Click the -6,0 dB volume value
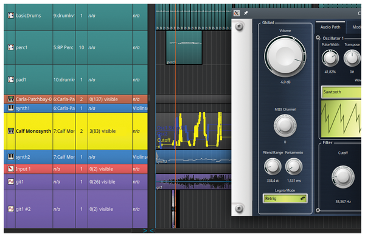The width and height of the screenshot is (365, 237). point(285,82)
